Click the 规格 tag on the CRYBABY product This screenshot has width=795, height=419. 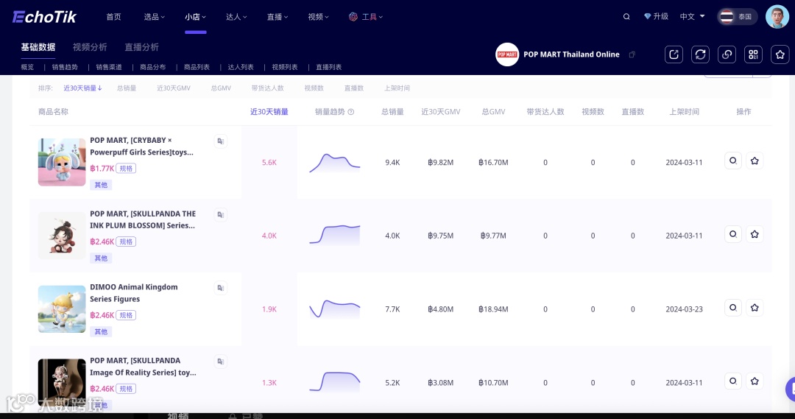[x=126, y=169]
